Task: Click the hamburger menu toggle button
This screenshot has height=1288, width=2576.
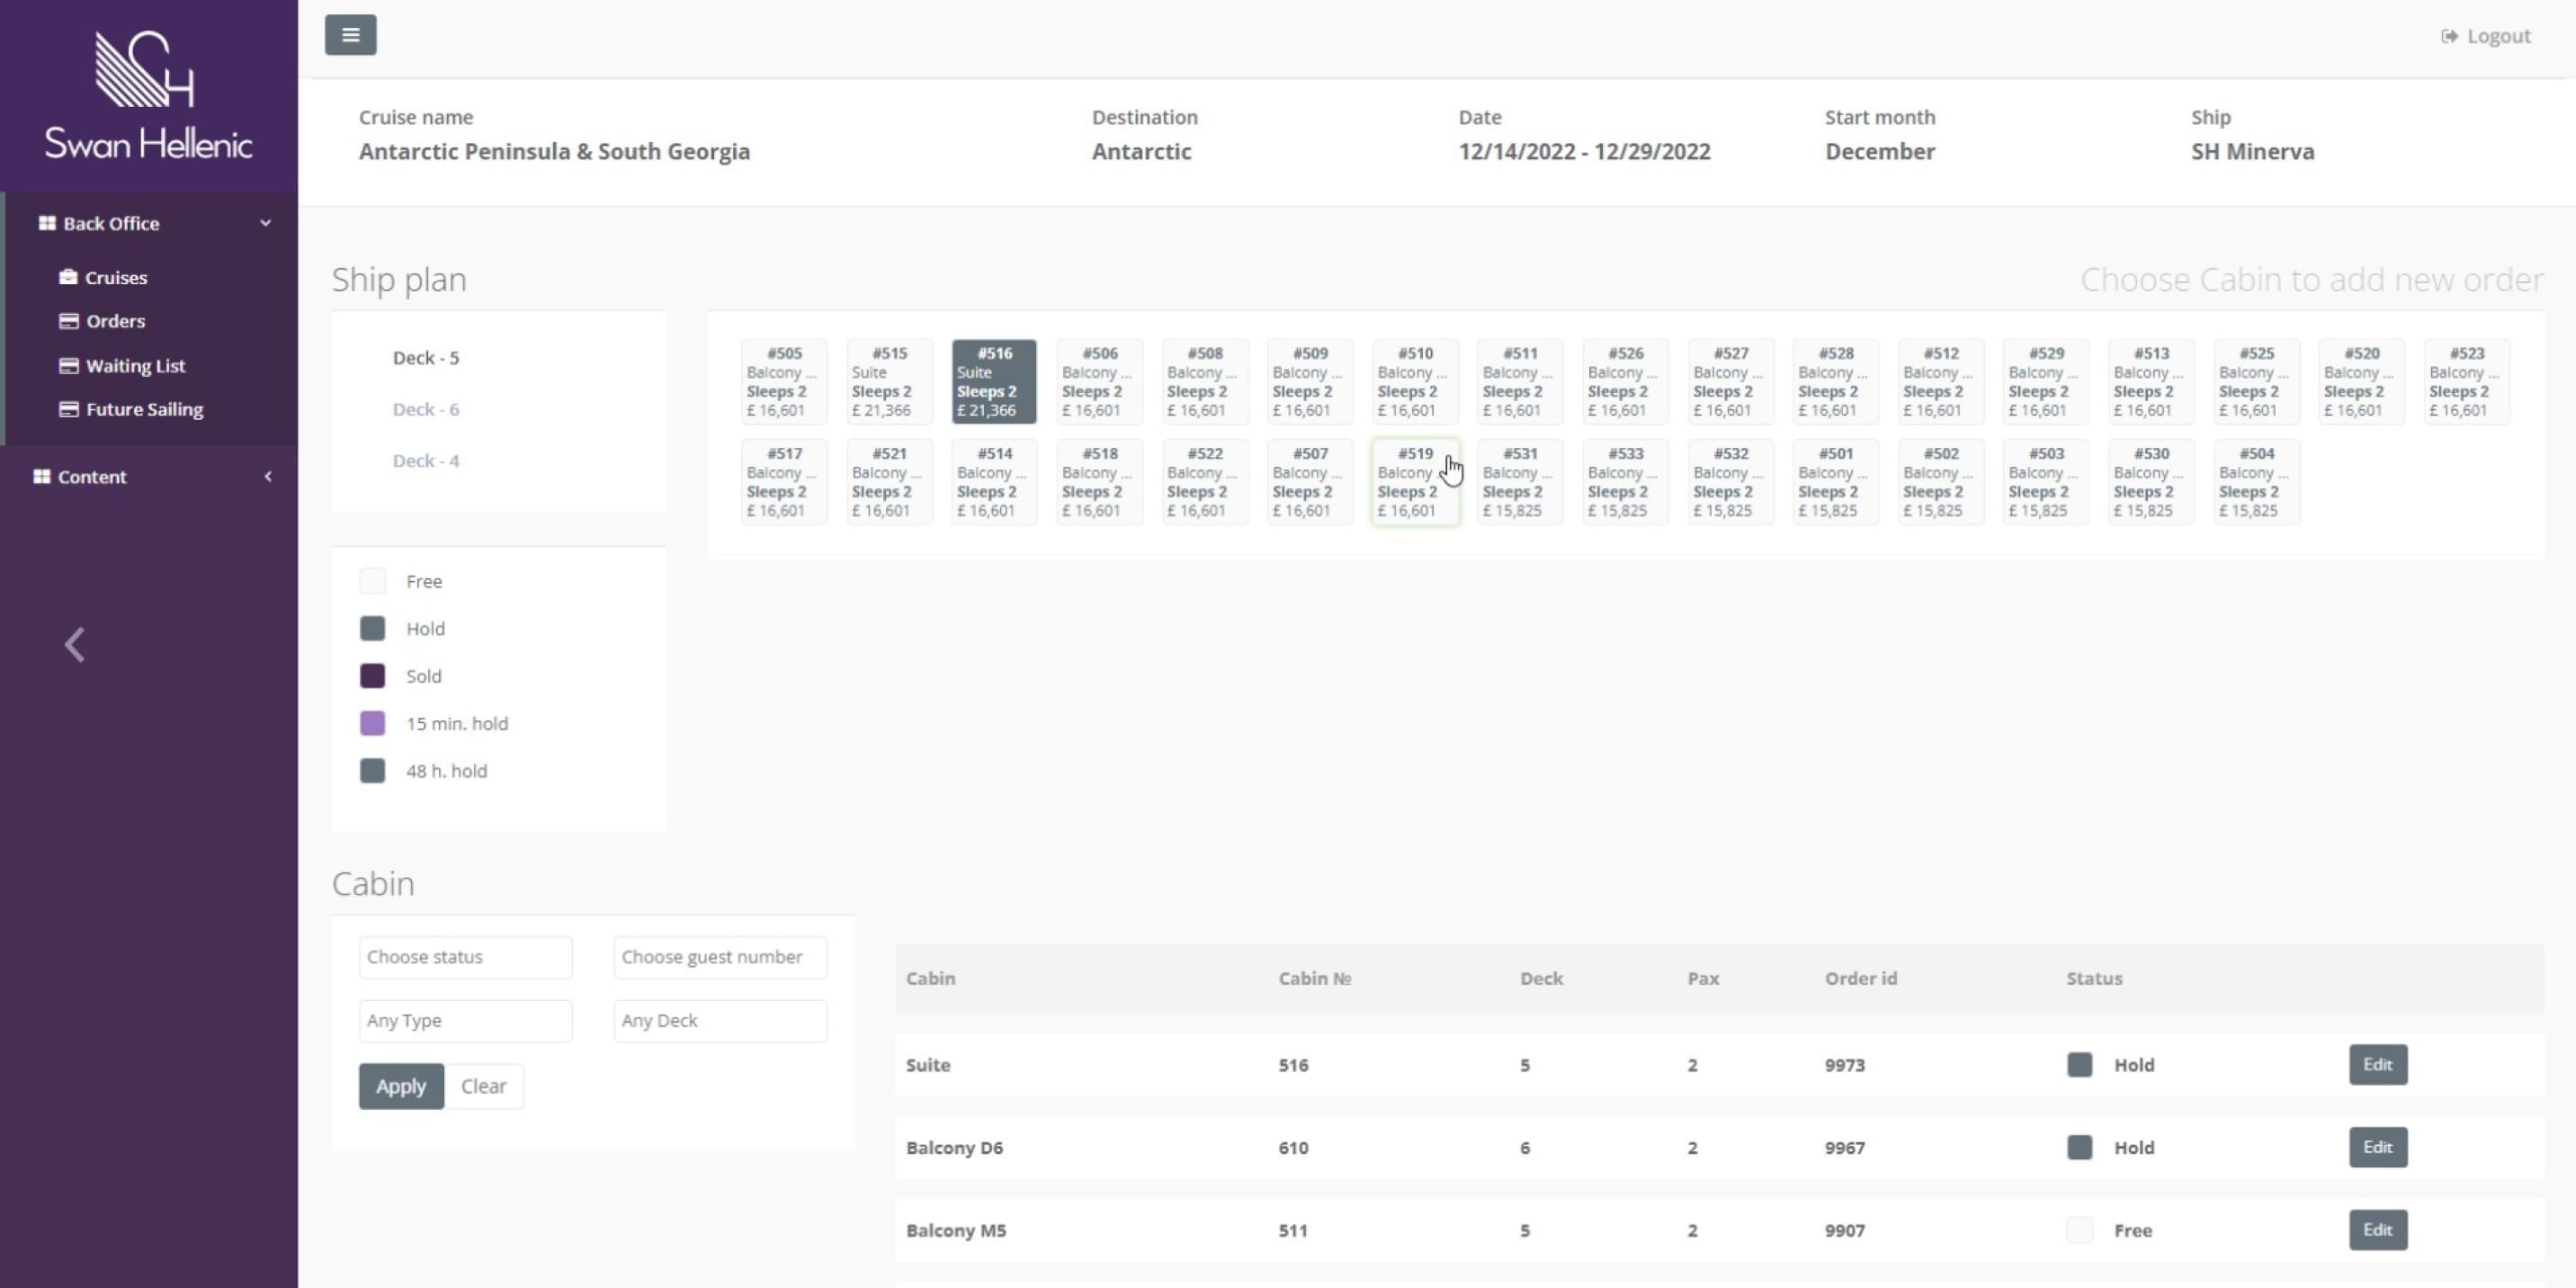Action: pyautogui.click(x=350, y=35)
